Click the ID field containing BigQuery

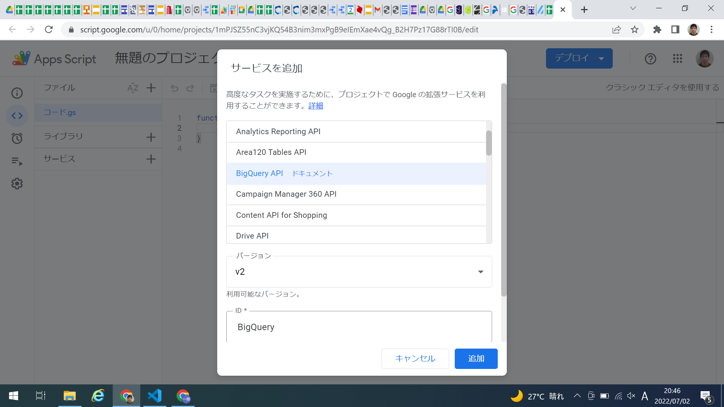tap(359, 327)
